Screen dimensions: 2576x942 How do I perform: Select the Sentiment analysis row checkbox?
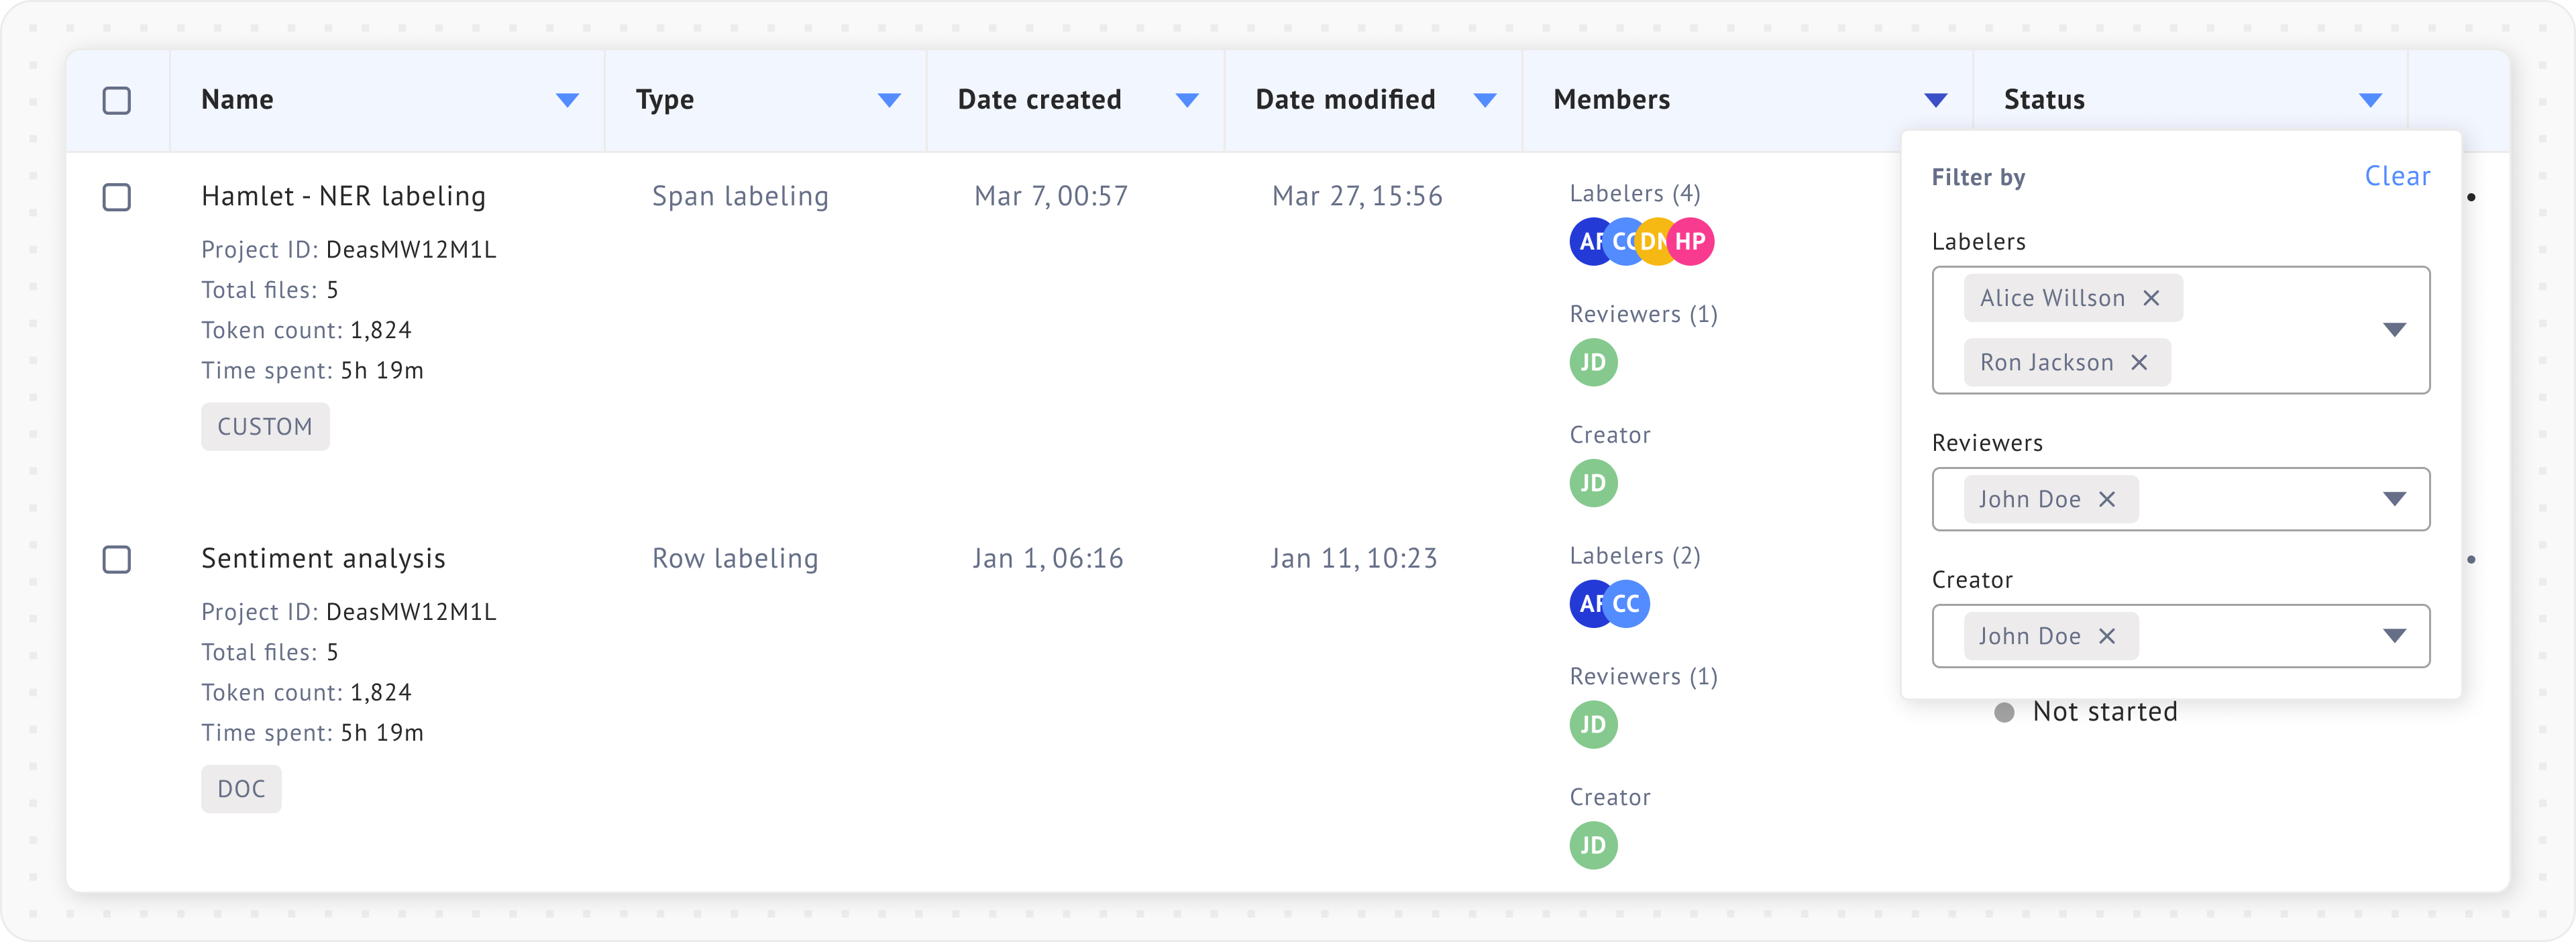[117, 559]
